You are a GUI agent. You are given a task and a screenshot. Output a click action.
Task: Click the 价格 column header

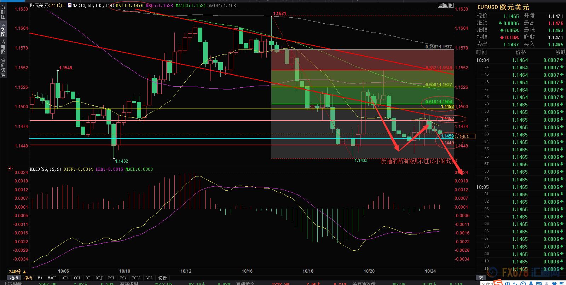click(521, 52)
